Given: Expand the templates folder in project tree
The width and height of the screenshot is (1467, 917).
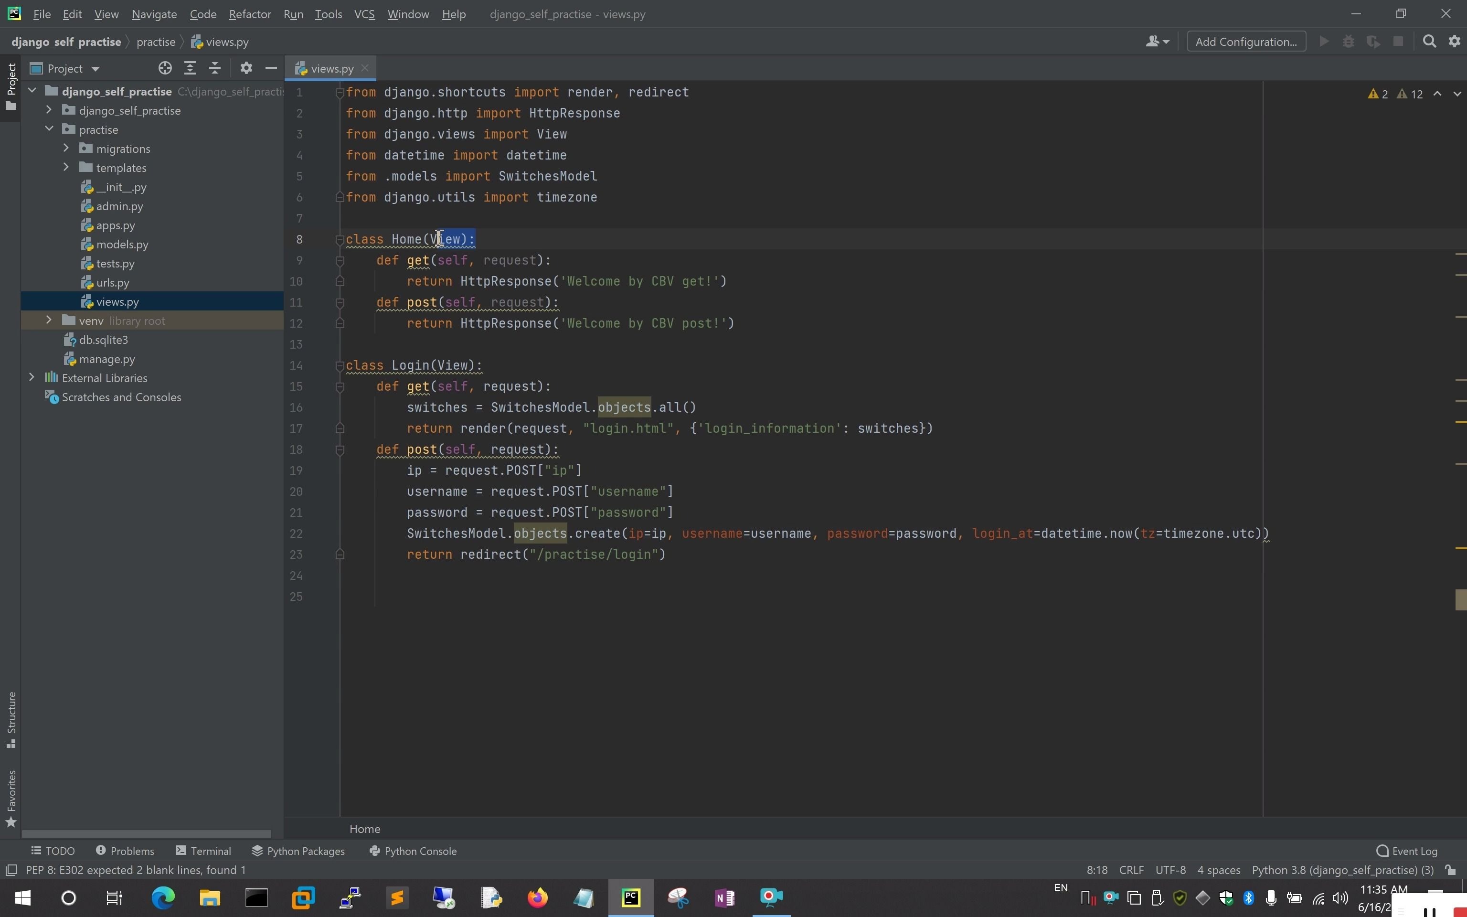Looking at the screenshot, I should 65,167.
